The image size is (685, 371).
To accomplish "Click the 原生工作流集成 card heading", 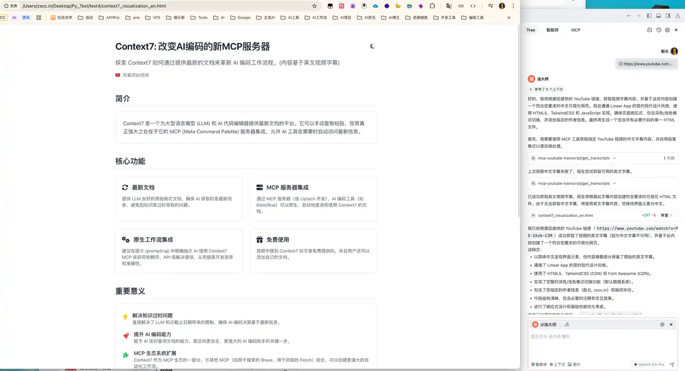I will click(153, 239).
